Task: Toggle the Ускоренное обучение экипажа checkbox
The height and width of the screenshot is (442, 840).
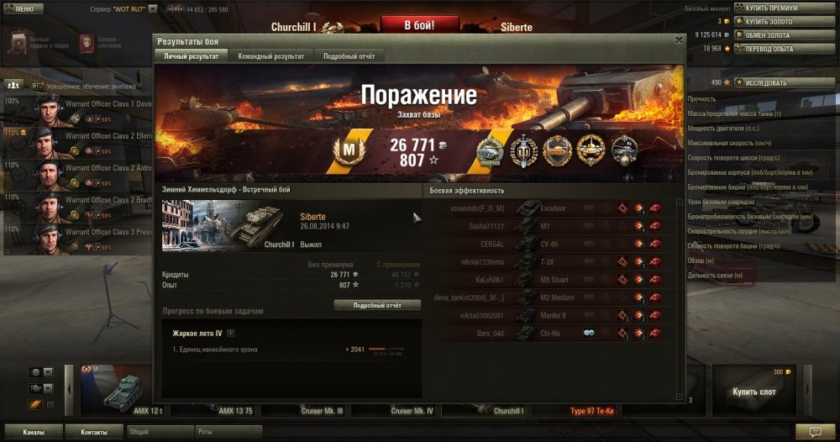Action: [39, 86]
